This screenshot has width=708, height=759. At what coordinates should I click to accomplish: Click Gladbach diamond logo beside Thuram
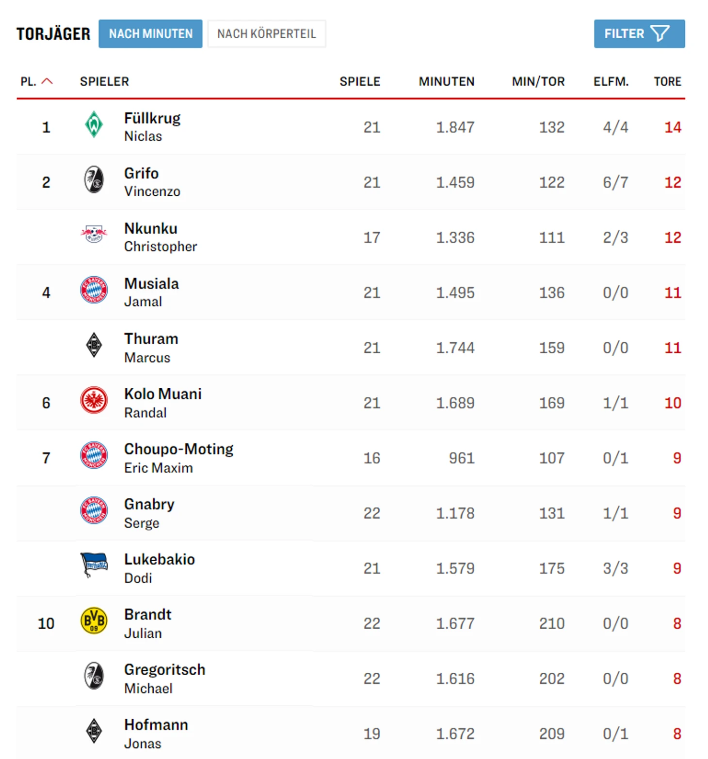(x=94, y=345)
